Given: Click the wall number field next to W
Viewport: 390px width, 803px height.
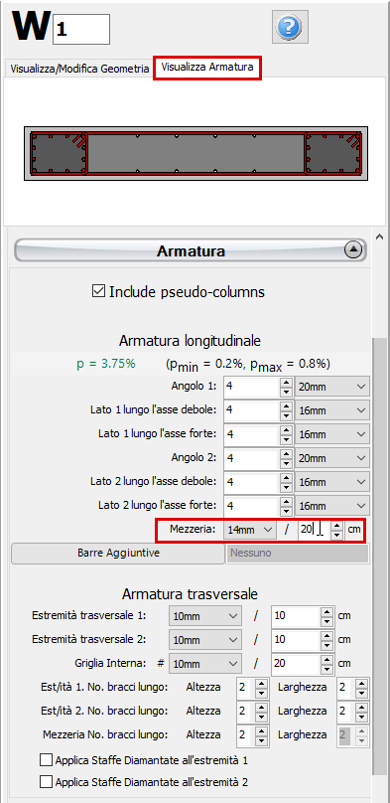Looking at the screenshot, I should pos(81,29).
